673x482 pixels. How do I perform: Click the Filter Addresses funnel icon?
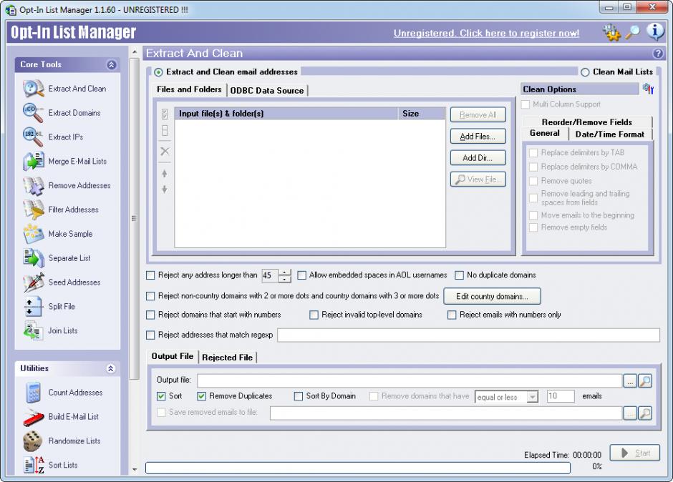[33, 210]
